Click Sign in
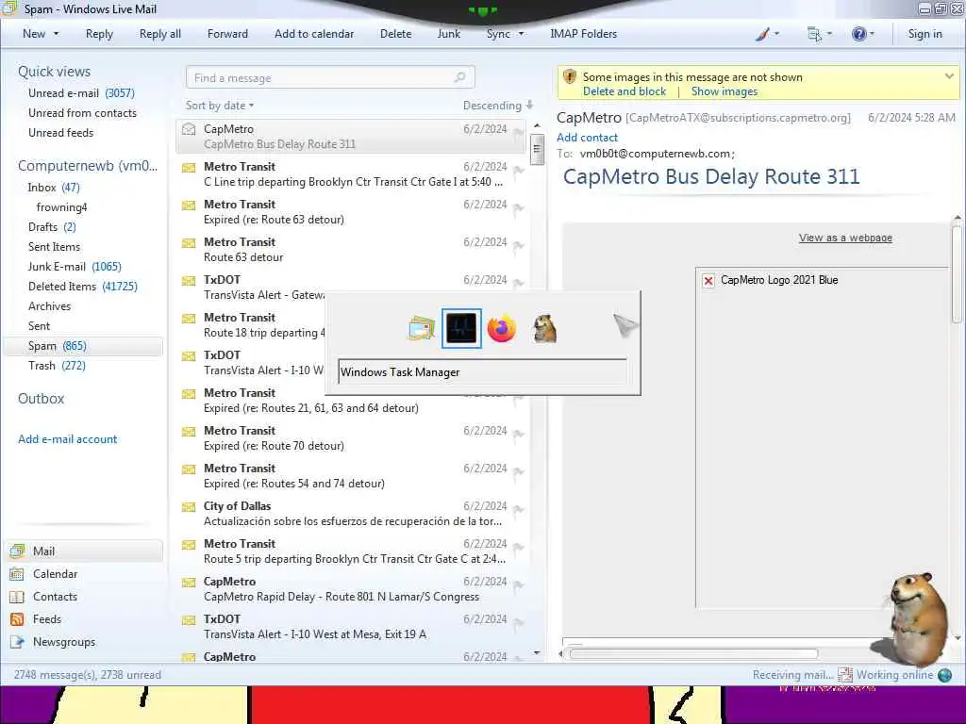966x724 pixels. (x=924, y=34)
